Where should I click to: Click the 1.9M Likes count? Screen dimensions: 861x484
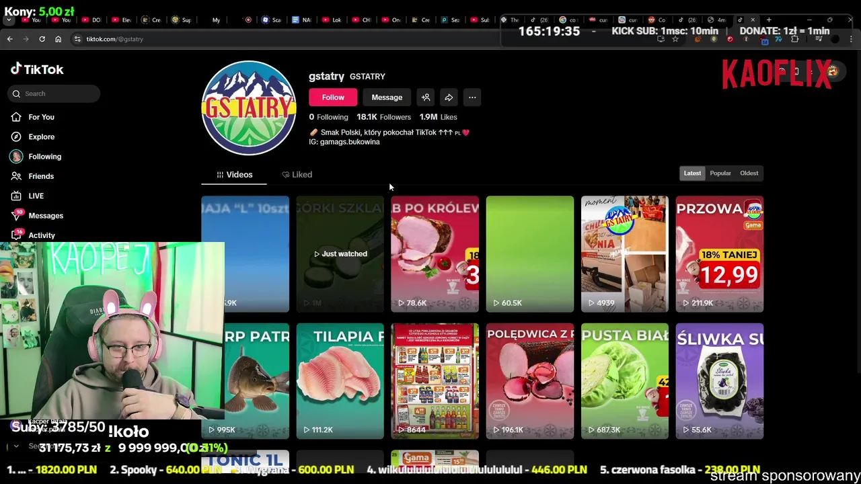(438, 117)
